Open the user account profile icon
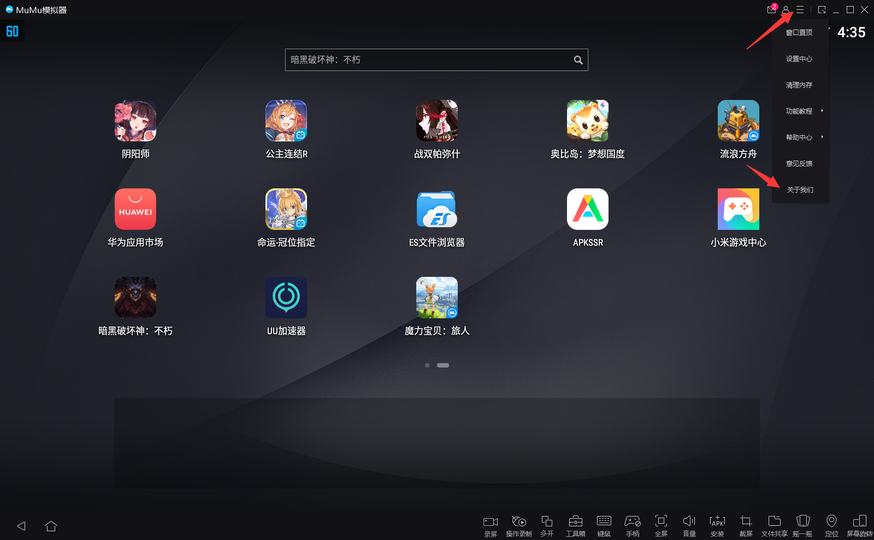The image size is (874, 540). (x=786, y=10)
